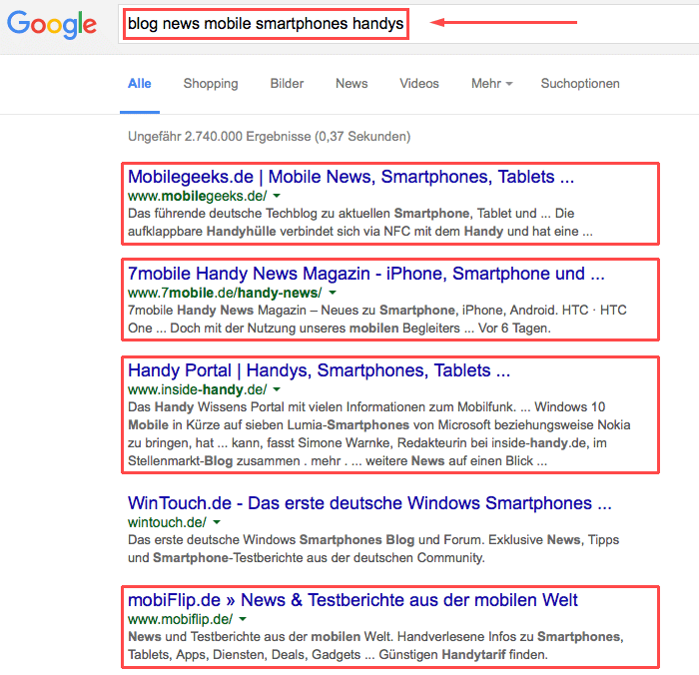Expand the arrow next to www.mobiflip.de/
Viewport: 699px width, 675px height.
pyautogui.click(x=243, y=619)
